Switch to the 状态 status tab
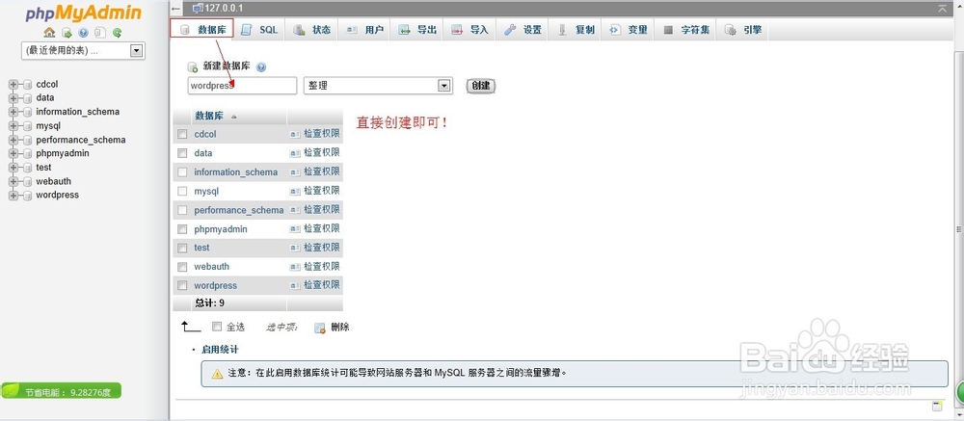964x421 pixels. 311,30
